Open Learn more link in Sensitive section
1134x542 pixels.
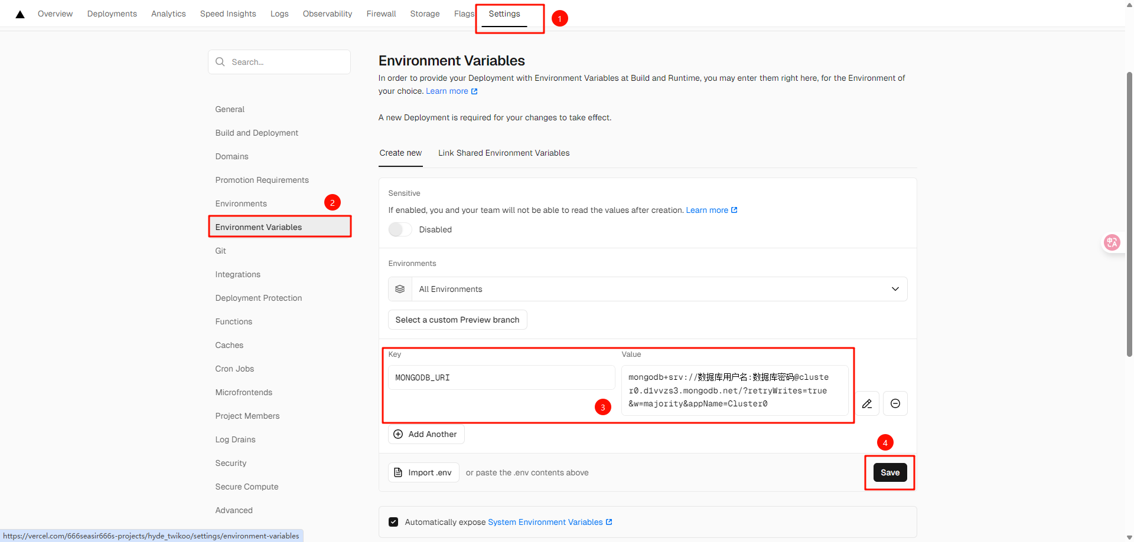click(712, 210)
